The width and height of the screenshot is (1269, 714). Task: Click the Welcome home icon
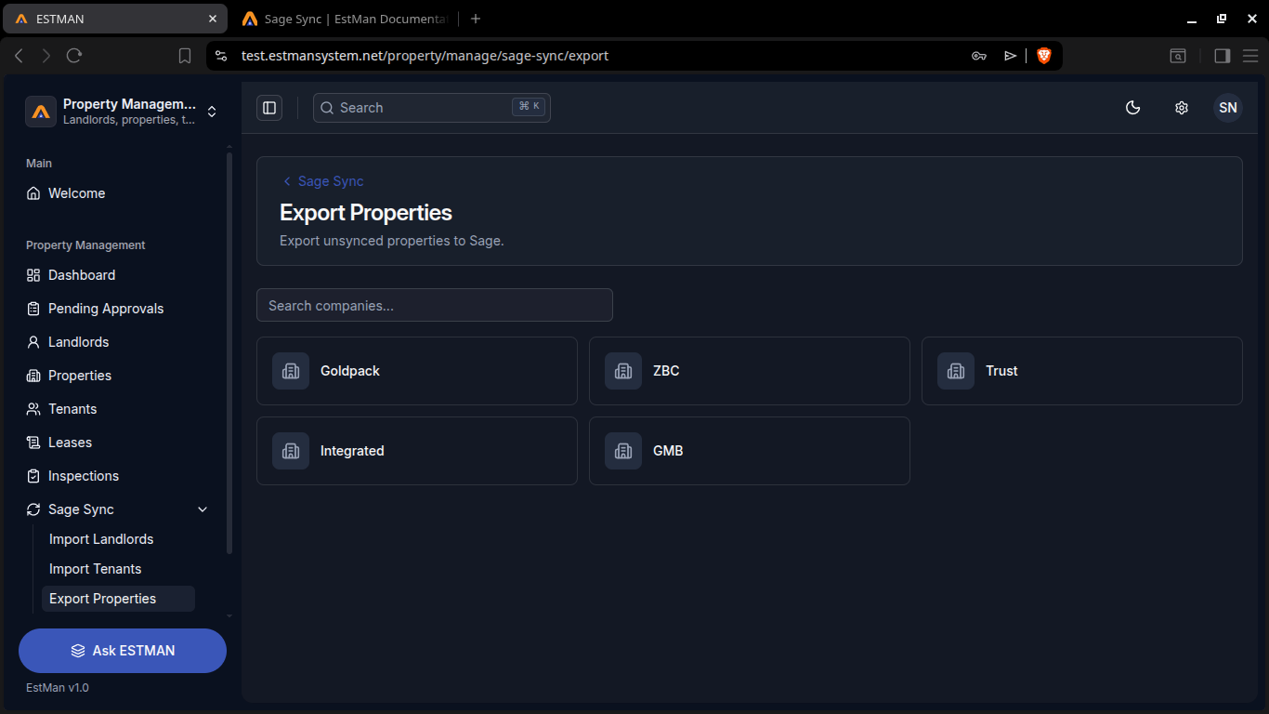33,193
